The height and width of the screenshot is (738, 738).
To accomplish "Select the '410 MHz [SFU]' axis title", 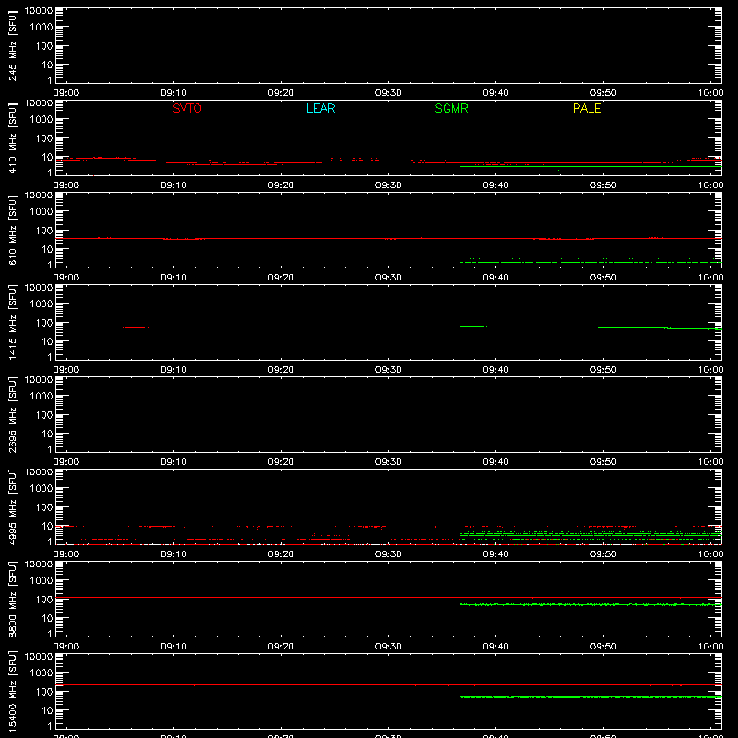I will click(13, 137).
